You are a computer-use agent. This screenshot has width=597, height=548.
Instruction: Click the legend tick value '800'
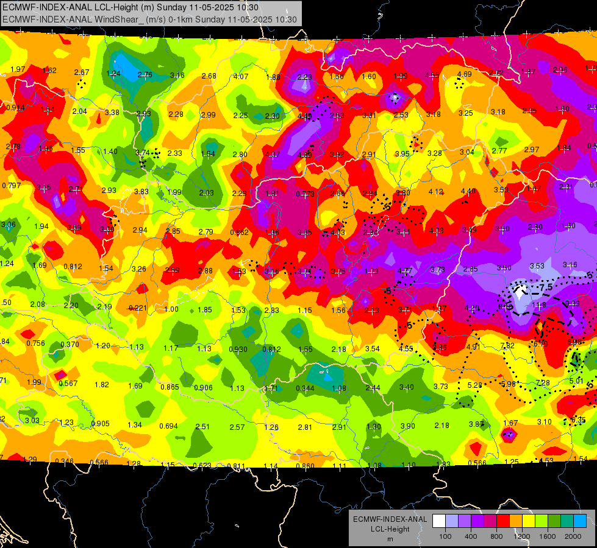point(496,536)
